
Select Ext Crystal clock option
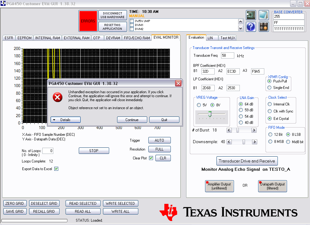[270, 118]
